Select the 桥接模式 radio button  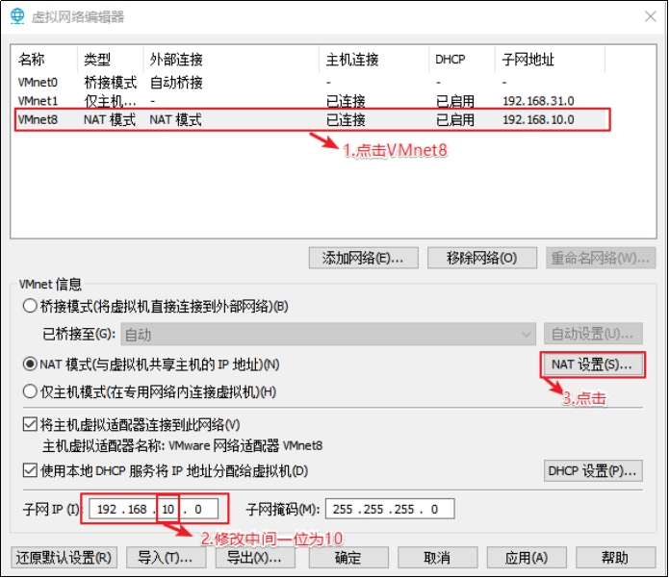coord(30,306)
